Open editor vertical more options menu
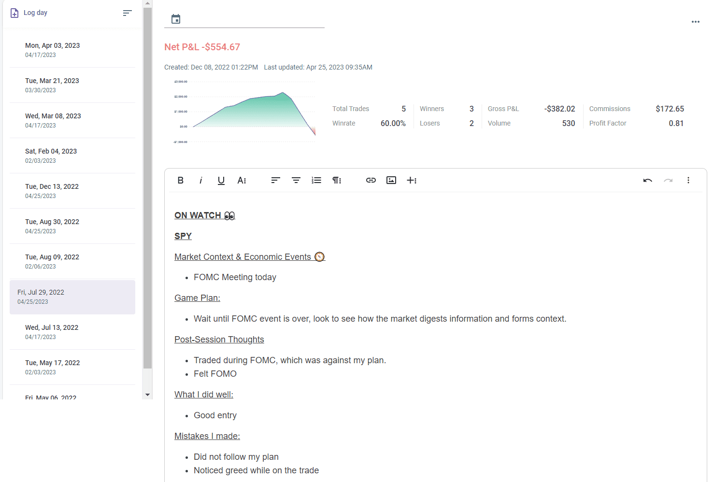The height and width of the screenshot is (482, 714). [x=688, y=180]
